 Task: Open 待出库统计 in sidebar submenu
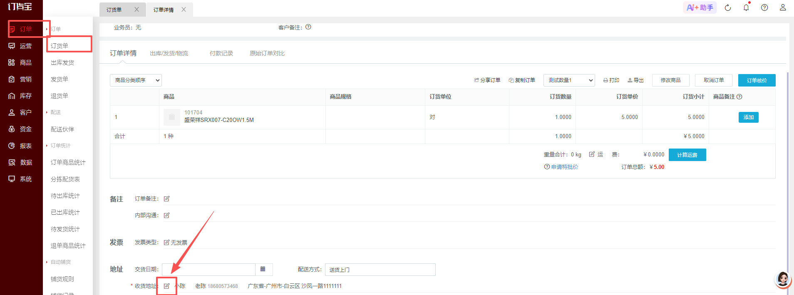click(65, 196)
